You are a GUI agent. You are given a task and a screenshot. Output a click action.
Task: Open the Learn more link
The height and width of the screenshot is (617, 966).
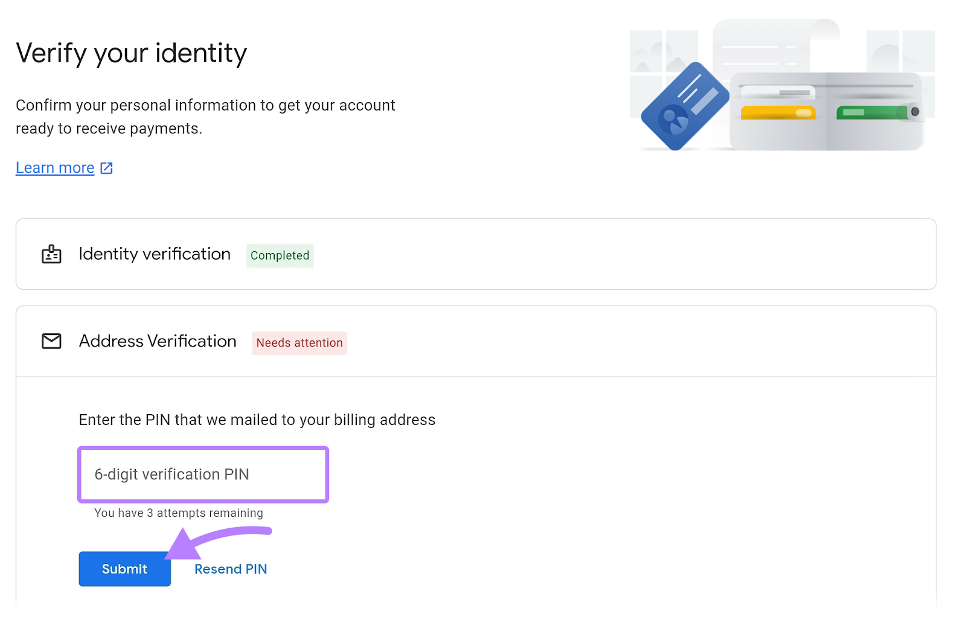click(55, 168)
